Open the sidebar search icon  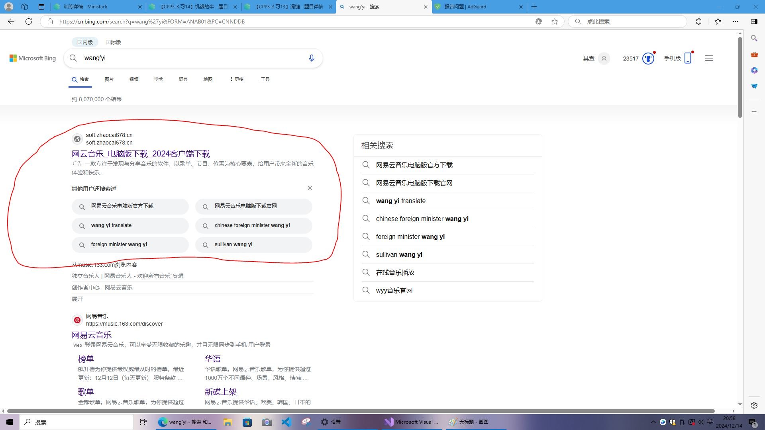tap(754, 38)
